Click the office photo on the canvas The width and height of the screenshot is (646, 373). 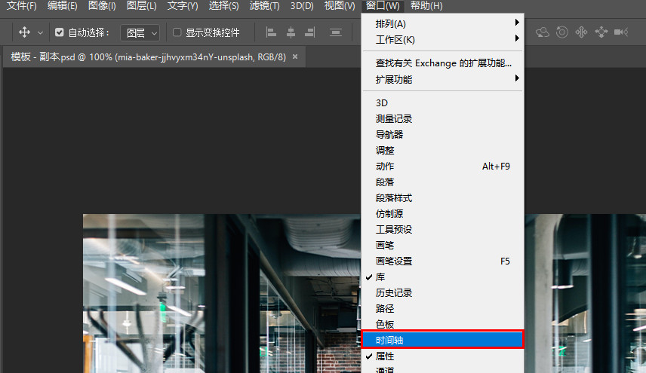223,294
